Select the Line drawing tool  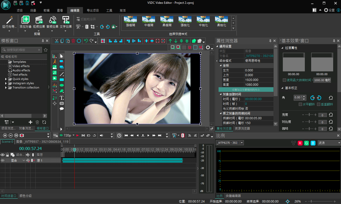tap(61, 74)
